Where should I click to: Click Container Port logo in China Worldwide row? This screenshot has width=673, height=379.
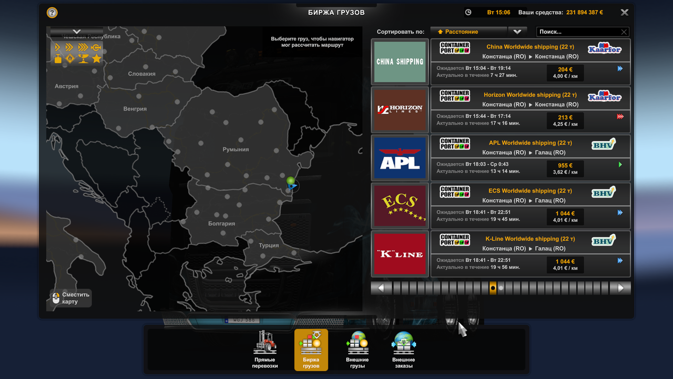coord(455,48)
